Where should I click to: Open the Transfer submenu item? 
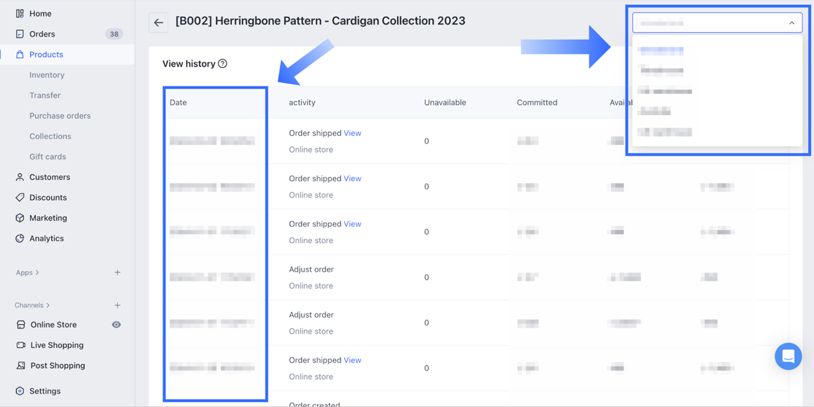click(45, 95)
